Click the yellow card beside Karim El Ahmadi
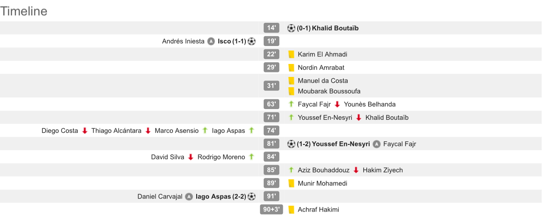555x220 pixels. (x=291, y=55)
